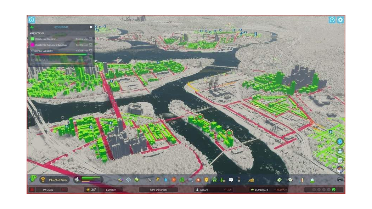Click the magenta Signature Buildings swatch
This screenshot has height=209, width=372.
[33, 45]
